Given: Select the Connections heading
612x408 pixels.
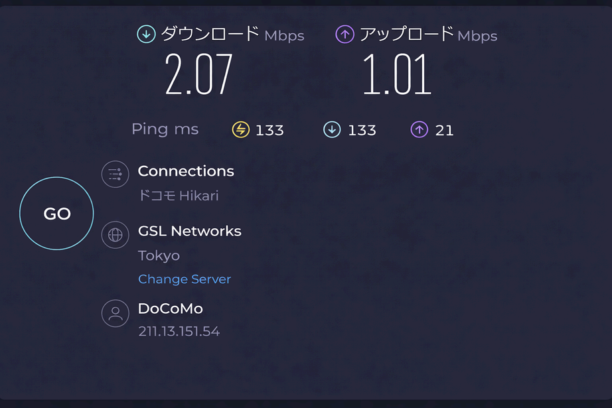Looking at the screenshot, I should pos(186,171).
